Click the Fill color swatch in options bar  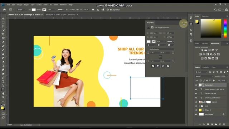pyautogui.click(x=34, y=10)
